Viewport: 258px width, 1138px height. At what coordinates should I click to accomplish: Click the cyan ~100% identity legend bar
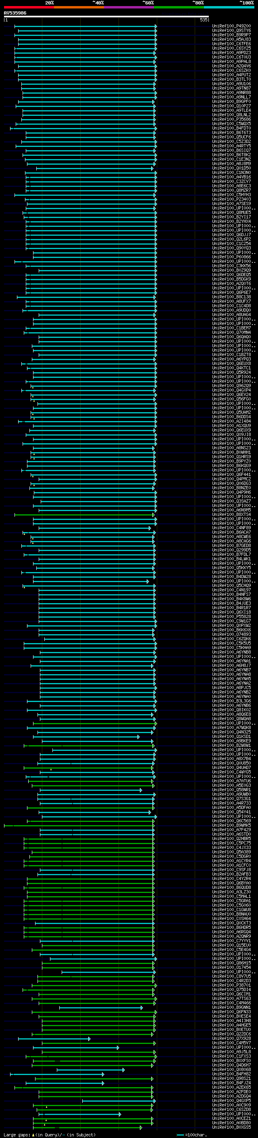coord(229,7)
